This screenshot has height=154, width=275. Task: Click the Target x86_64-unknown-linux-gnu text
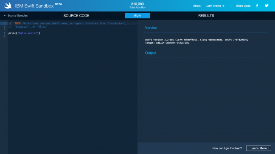(167, 43)
